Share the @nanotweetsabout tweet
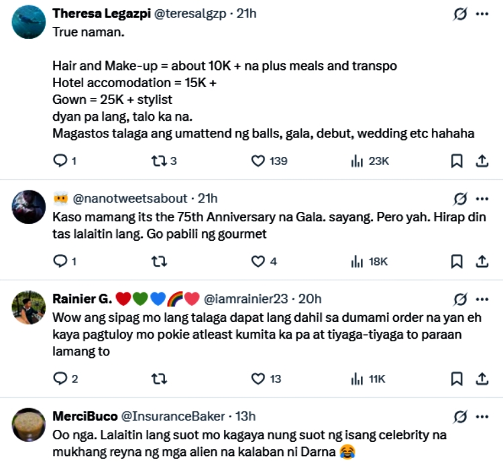Image resolution: width=503 pixels, height=462 pixels. [482, 262]
